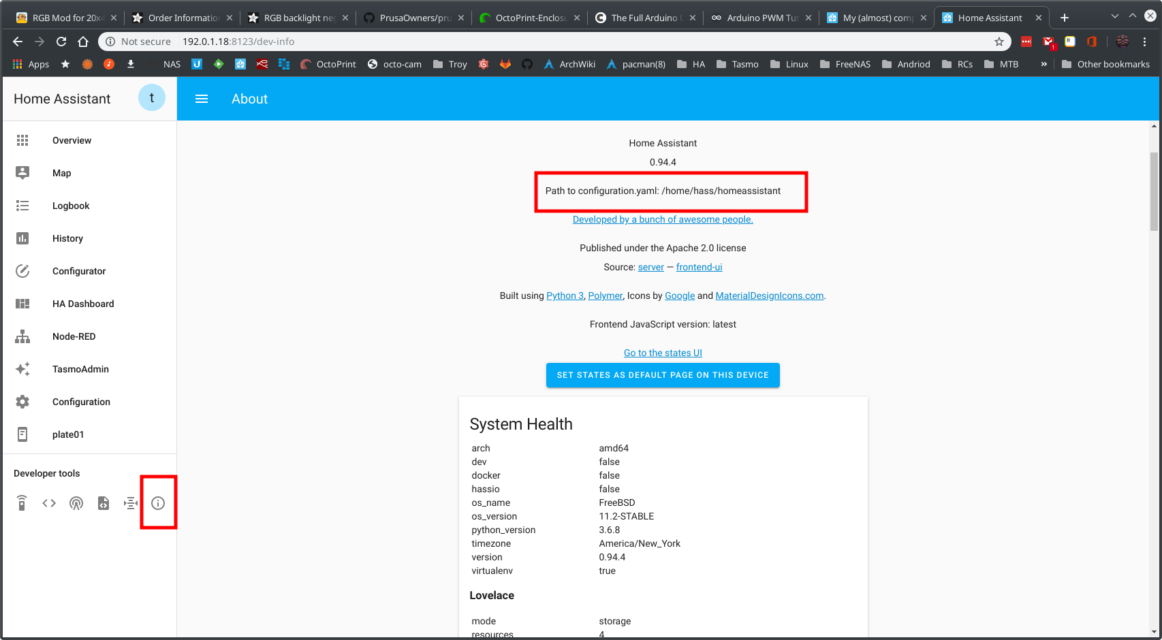Expand the Other bookmarks folder
This screenshot has width=1162, height=640.
1106,64
